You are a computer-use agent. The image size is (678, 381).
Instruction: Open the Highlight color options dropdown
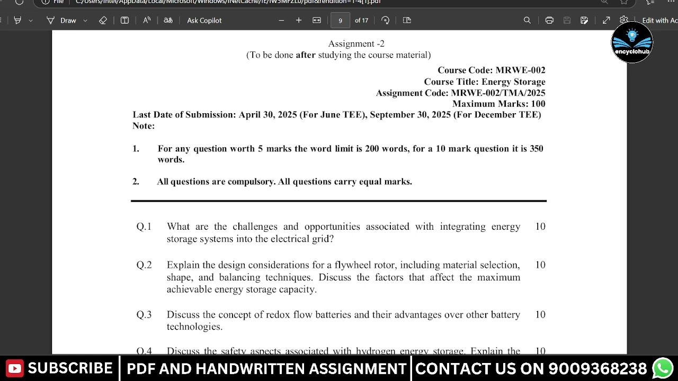click(x=31, y=20)
